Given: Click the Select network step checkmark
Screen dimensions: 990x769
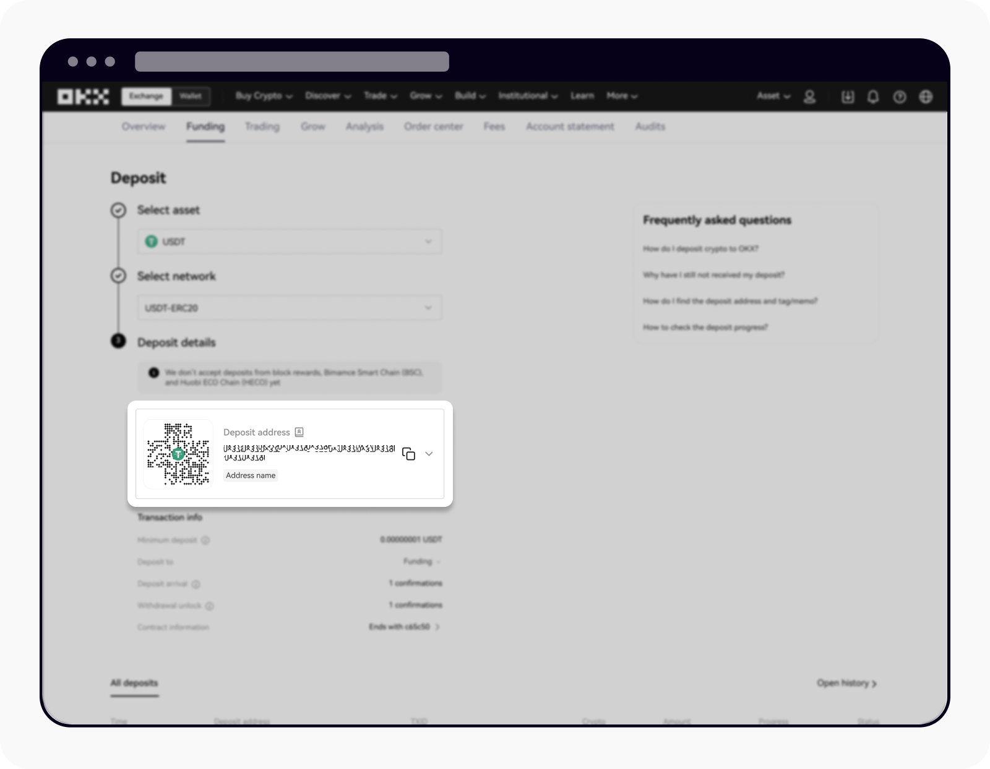Looking at the screenshot, I should click(x=118, y=276).
